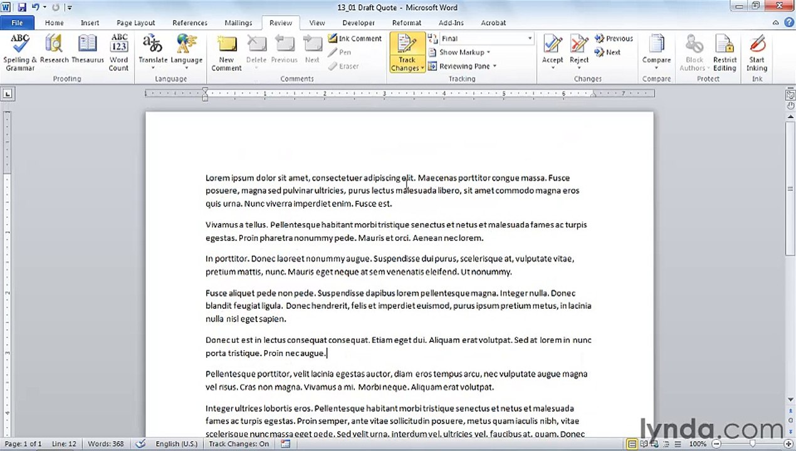Image resolution: width=796 pixels, height=451 pixels.
Task: Expand the Show Markup dropdown
Action: coord(488,52)
